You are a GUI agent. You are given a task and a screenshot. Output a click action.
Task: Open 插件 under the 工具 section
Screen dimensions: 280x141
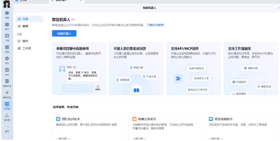[x=29, y=41]
